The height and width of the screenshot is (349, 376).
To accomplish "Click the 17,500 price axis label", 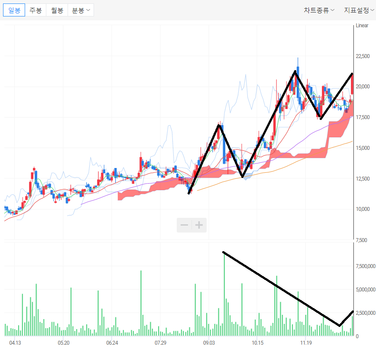I will [363, 117].
